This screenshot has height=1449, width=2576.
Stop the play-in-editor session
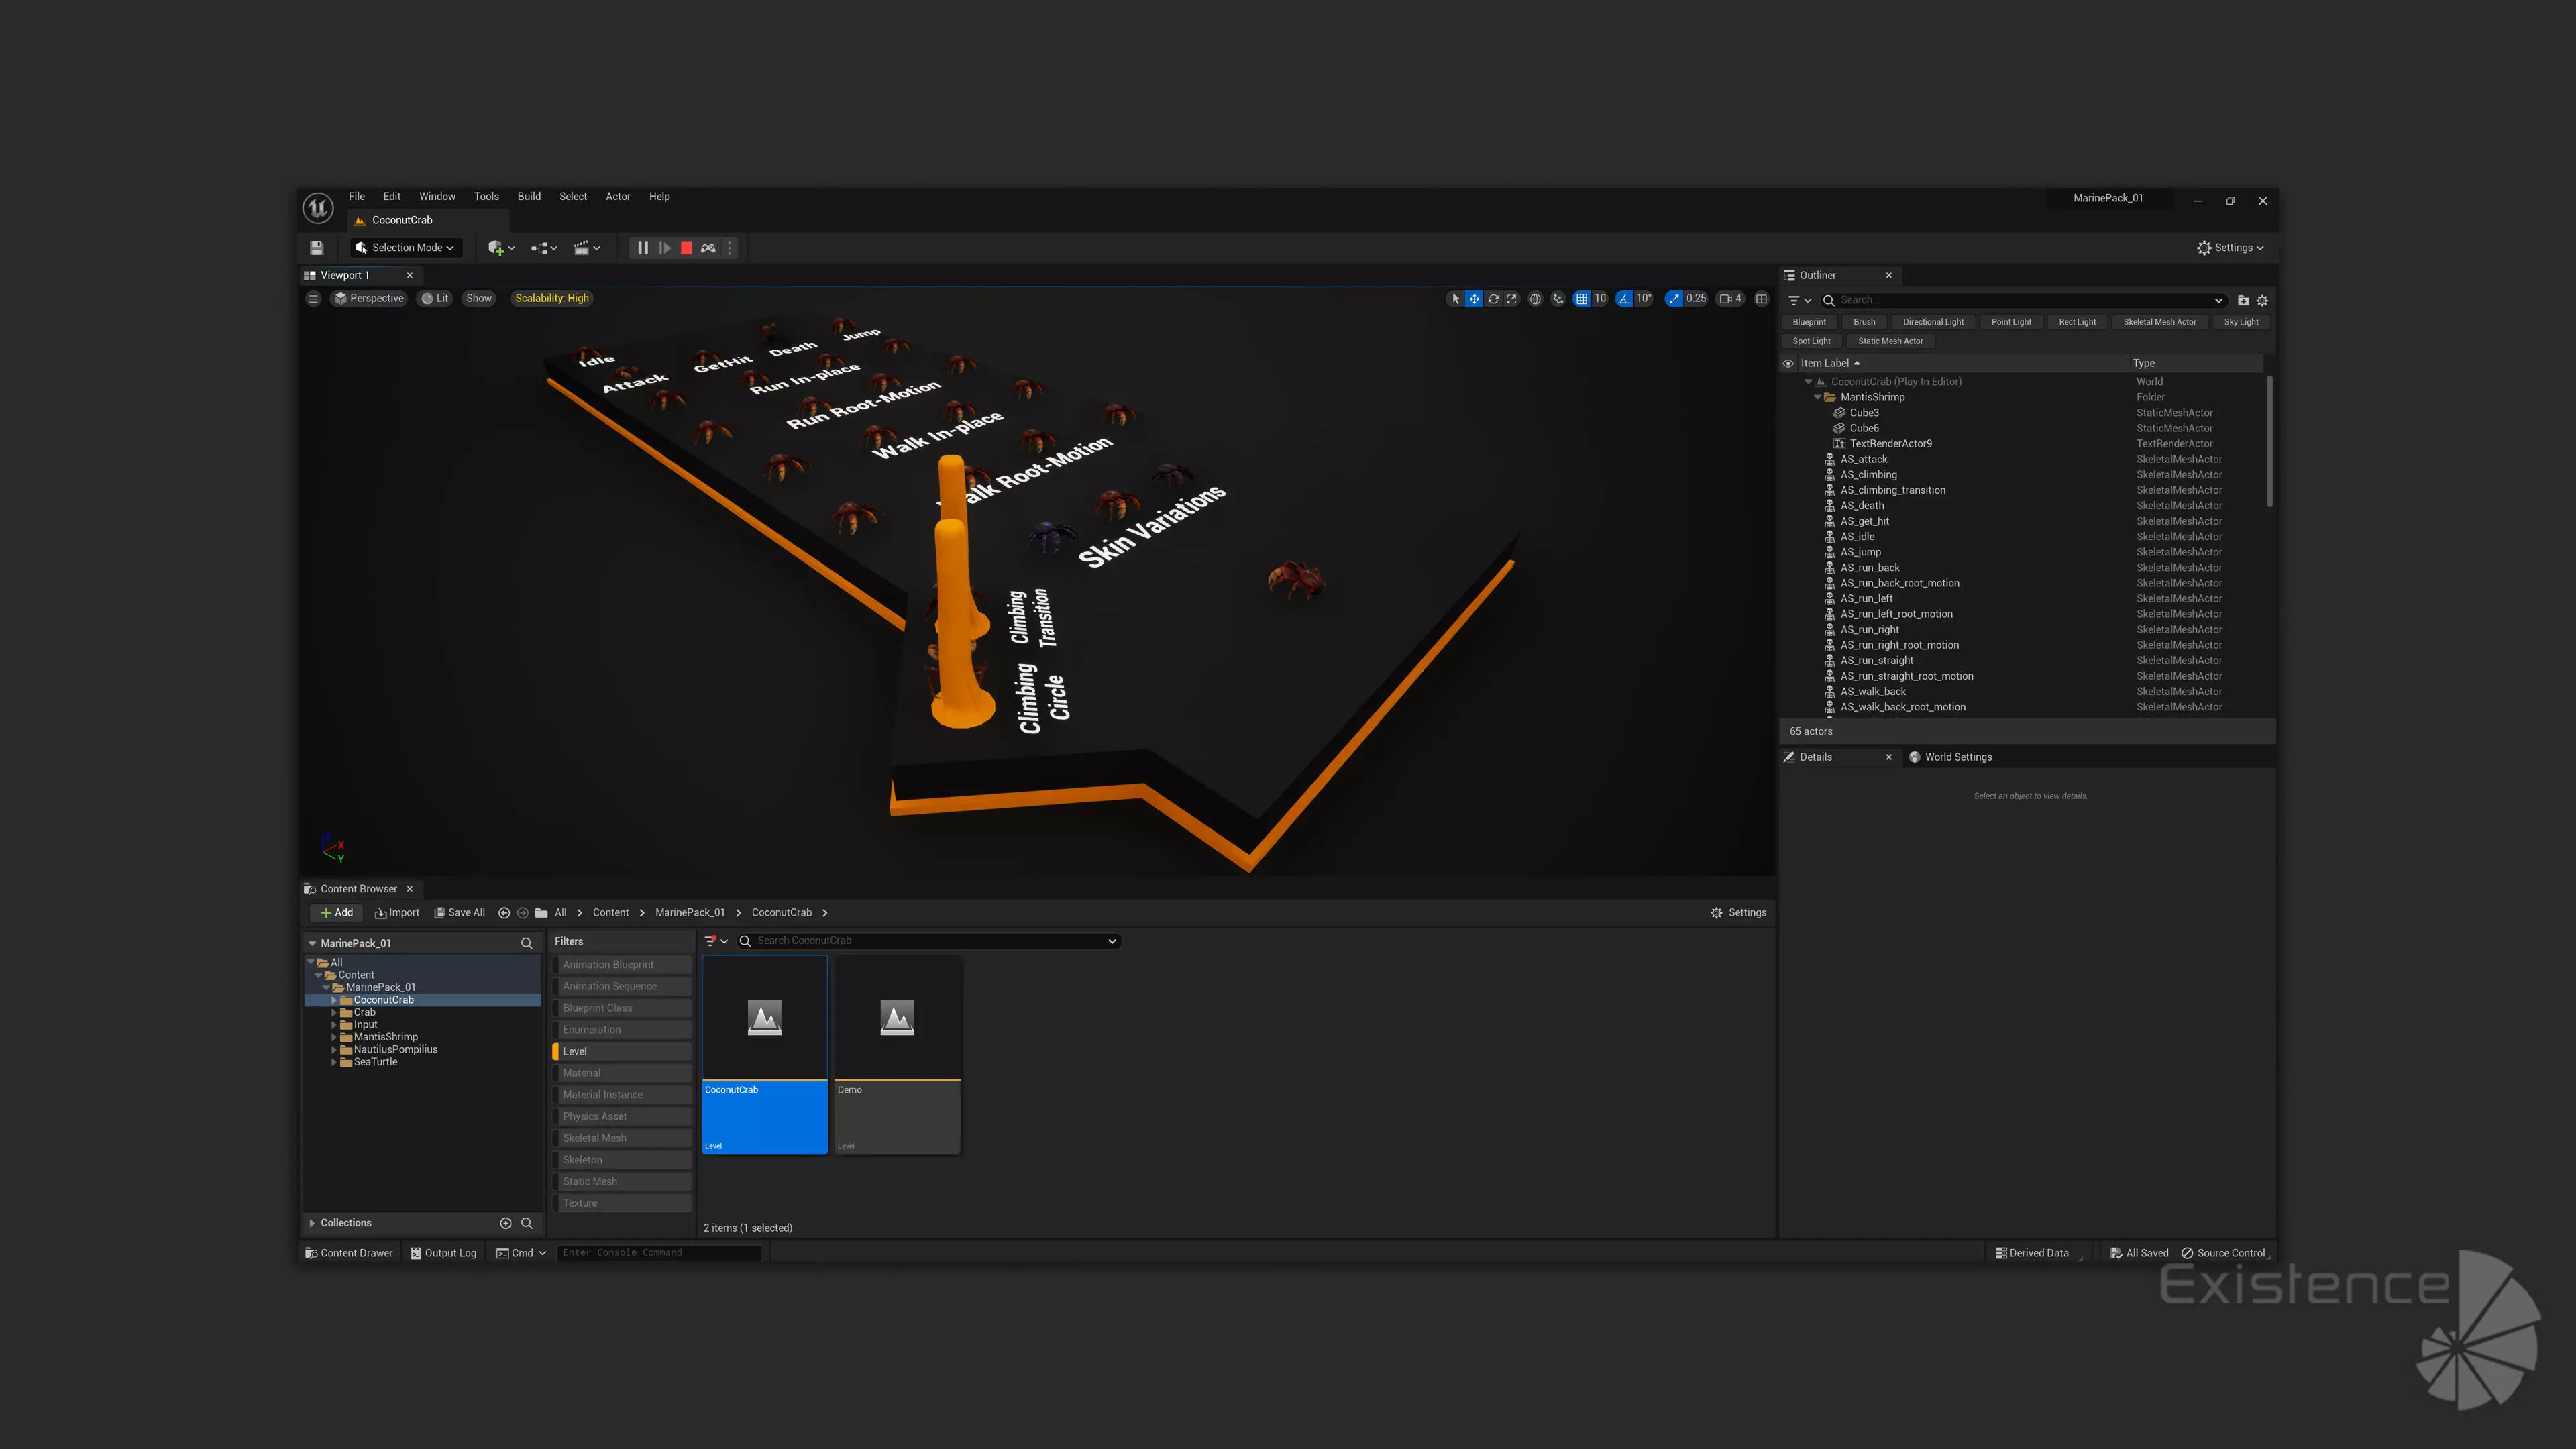tap(686, 248)
